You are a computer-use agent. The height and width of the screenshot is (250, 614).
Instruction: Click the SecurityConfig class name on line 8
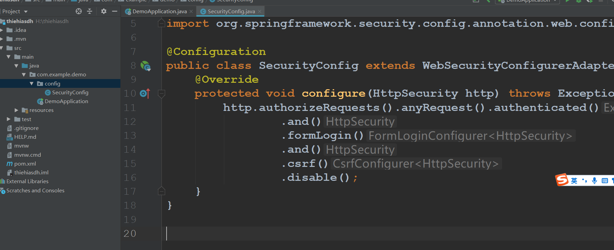309,65
